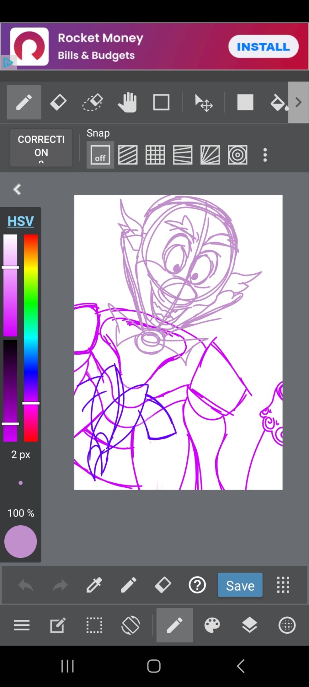Switch the HSV color mode
This screenshot has height=687, width=309.
coord(21,221)
